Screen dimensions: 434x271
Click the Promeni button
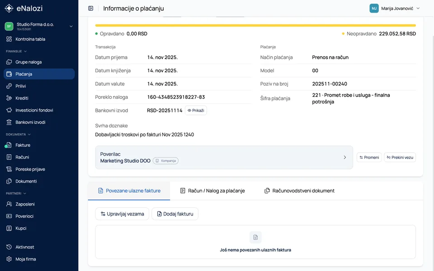pos(369,157)
